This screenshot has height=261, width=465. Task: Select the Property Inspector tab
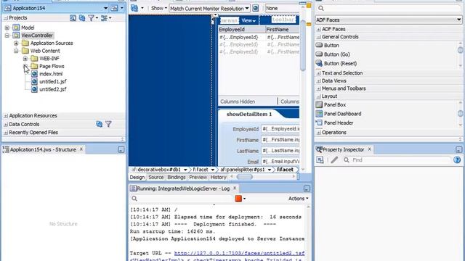343,150
